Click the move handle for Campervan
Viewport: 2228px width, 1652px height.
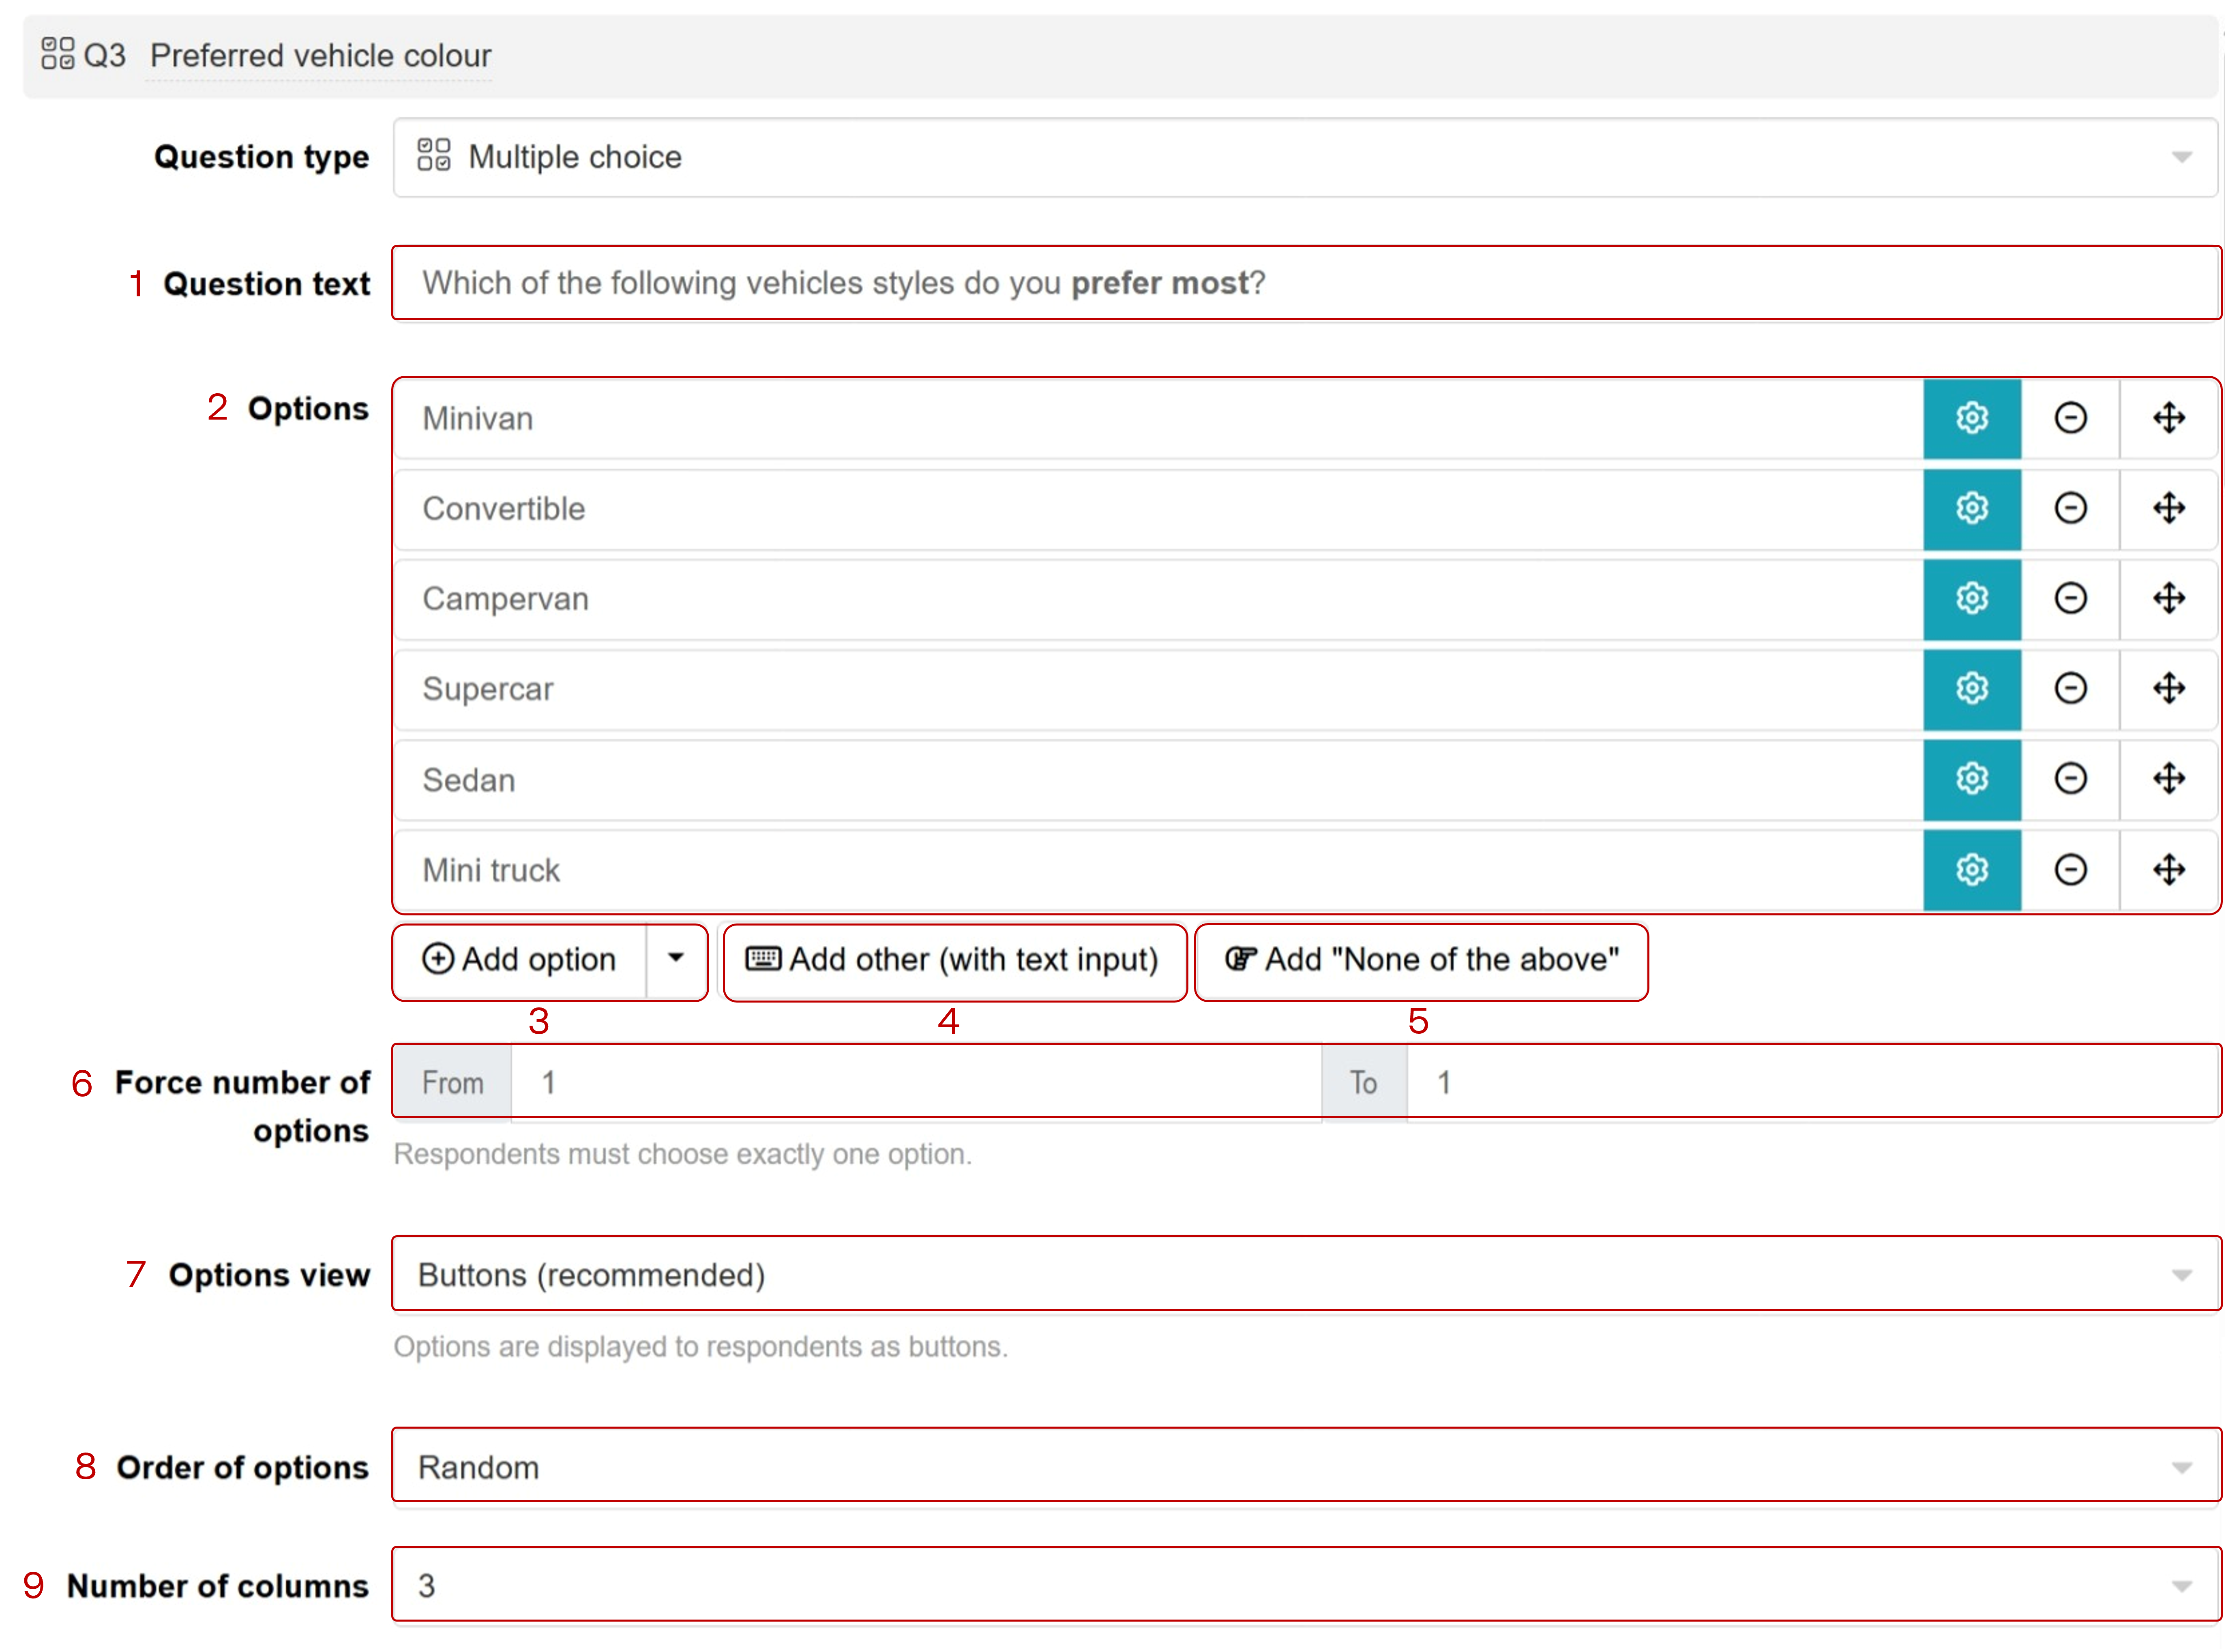pos(2168,598)
